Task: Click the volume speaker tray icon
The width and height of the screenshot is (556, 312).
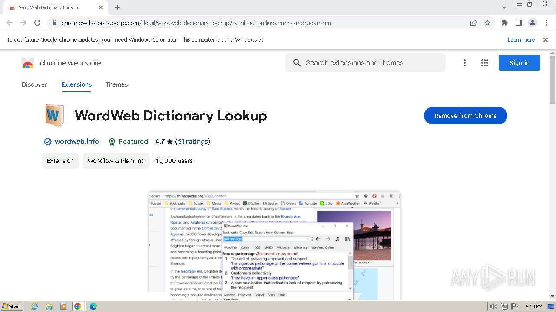Action: pyautogui.click(x=494, y=306)
